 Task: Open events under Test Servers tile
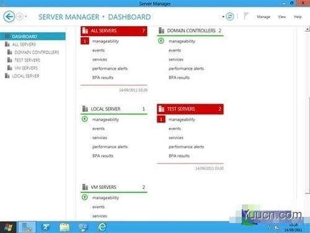click(x=175, y=129)
